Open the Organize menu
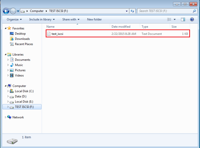This screenshot has height=148, width=200. (x=14, y=19)
